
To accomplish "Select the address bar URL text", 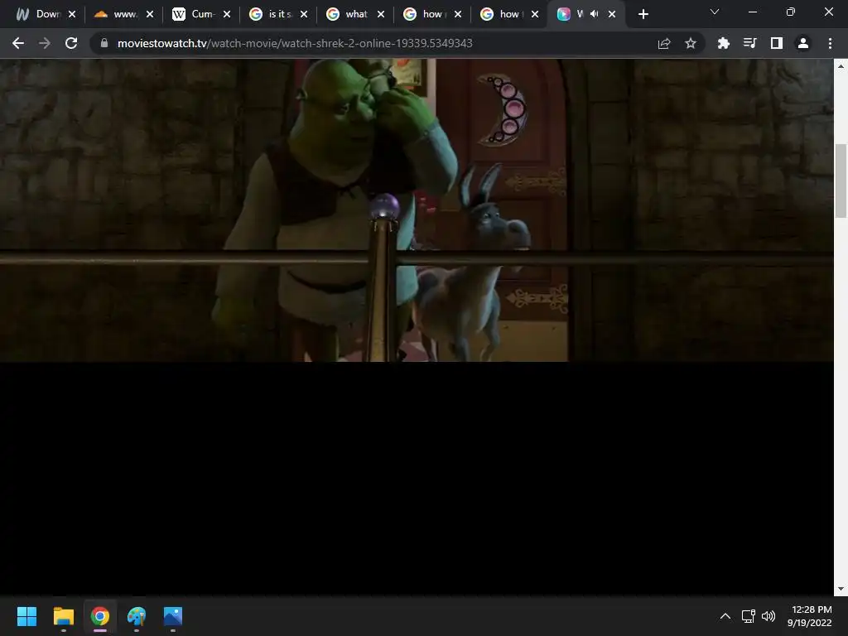I will point(295,43).
